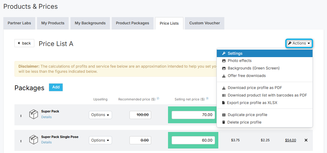Add a new package
Image resolution: width=327 pixels, height=153 pixels.
pos(56,87)
